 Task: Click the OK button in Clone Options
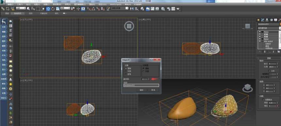[x=141, y=90]
